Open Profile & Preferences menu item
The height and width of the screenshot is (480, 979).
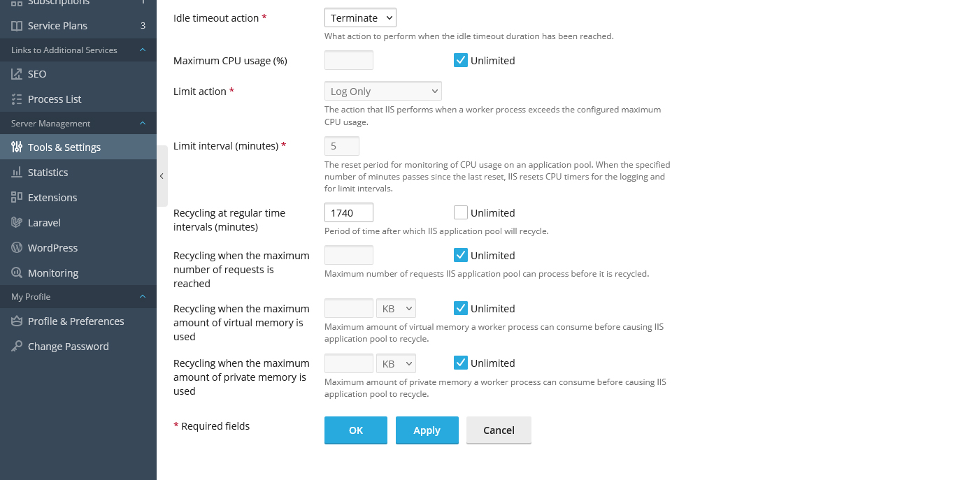coord(76,321)
